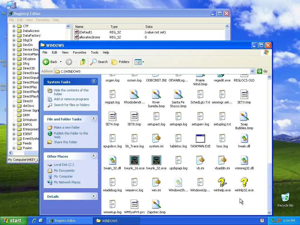Toggle the Folders pane button
The width and height of the screenshot is (300, 225).
click(x=120, y=62)
